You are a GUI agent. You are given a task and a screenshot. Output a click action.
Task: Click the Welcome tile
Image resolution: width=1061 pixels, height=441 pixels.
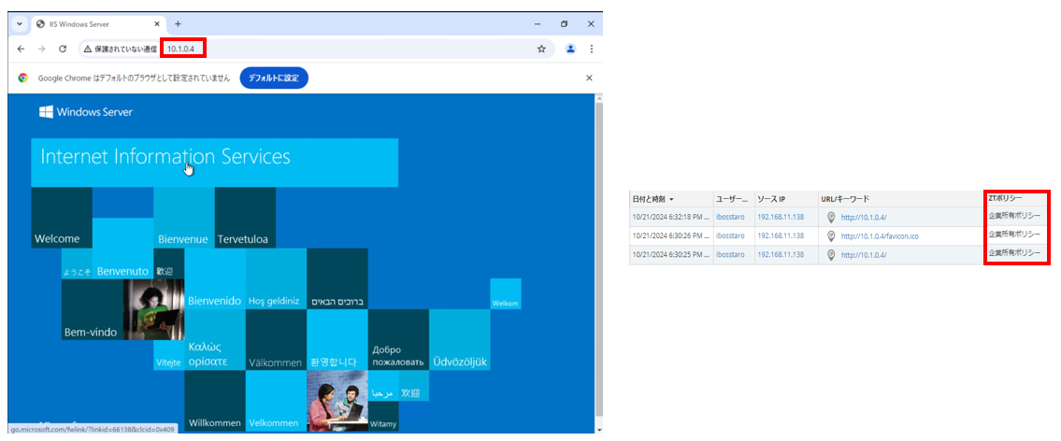tap(62, 218)
